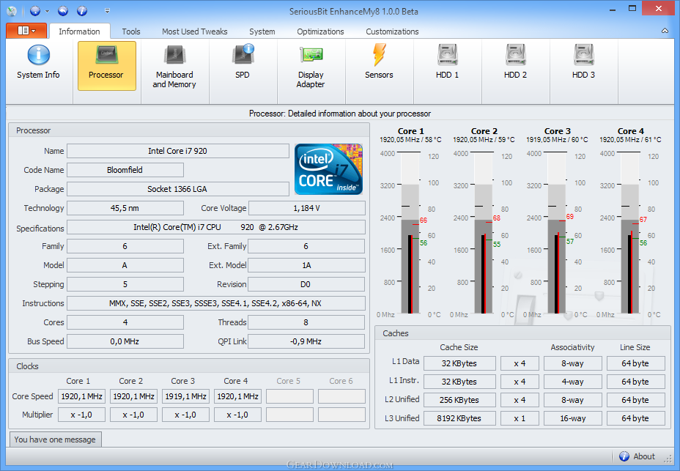Viewport: 680px width, 471px height.
Task: Show the Display Adapter details
Action: tap(311, 66)
